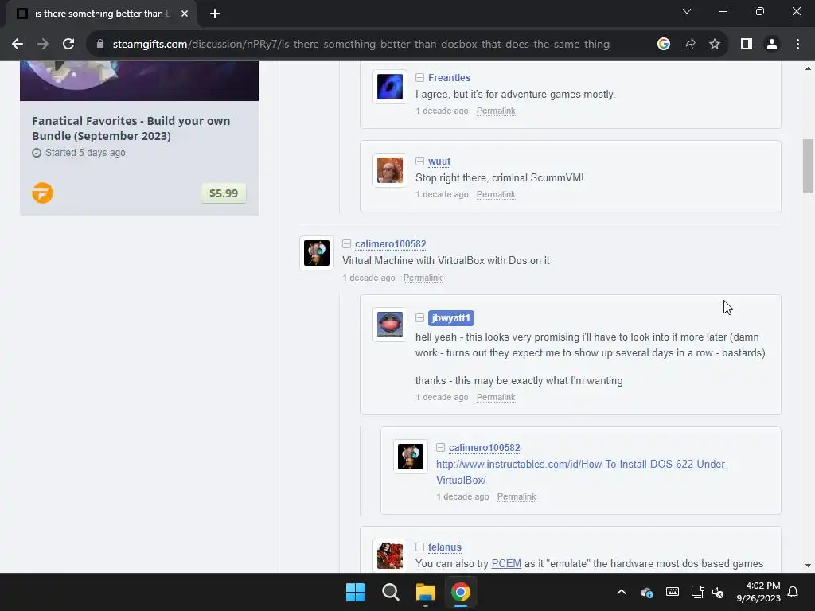
Task: Click calimero100582's avatar on the top-level comment
Action: 317,253
